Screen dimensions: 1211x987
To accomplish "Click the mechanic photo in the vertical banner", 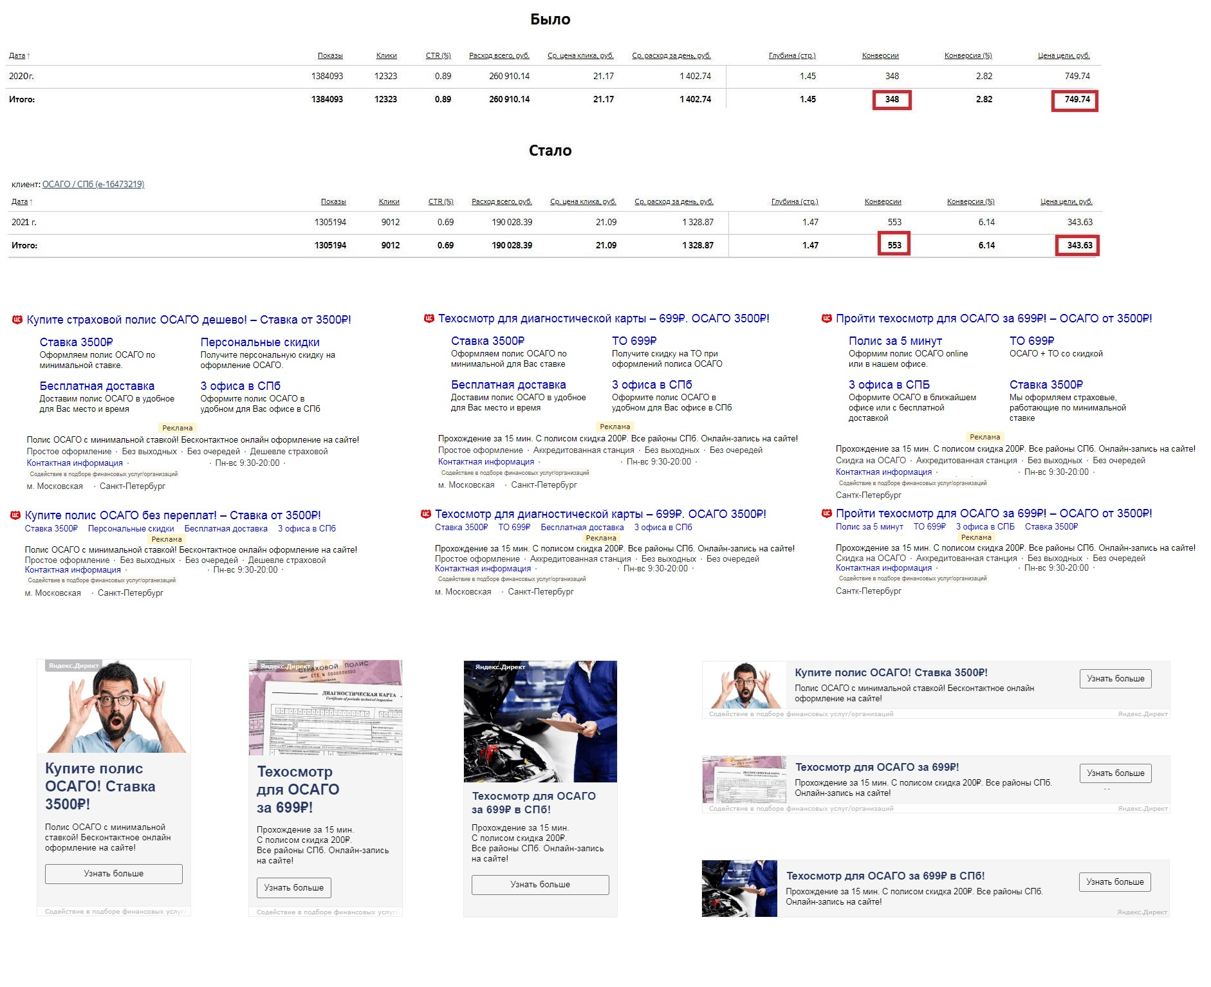I will (x=541, y=721).
